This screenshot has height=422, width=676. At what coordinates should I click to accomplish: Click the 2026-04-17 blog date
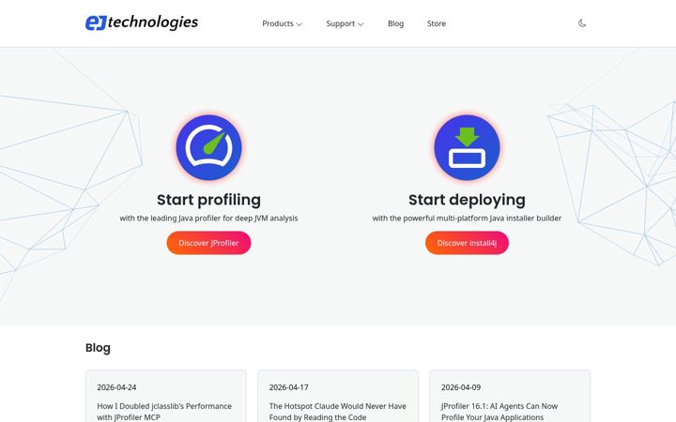[289, 387]
